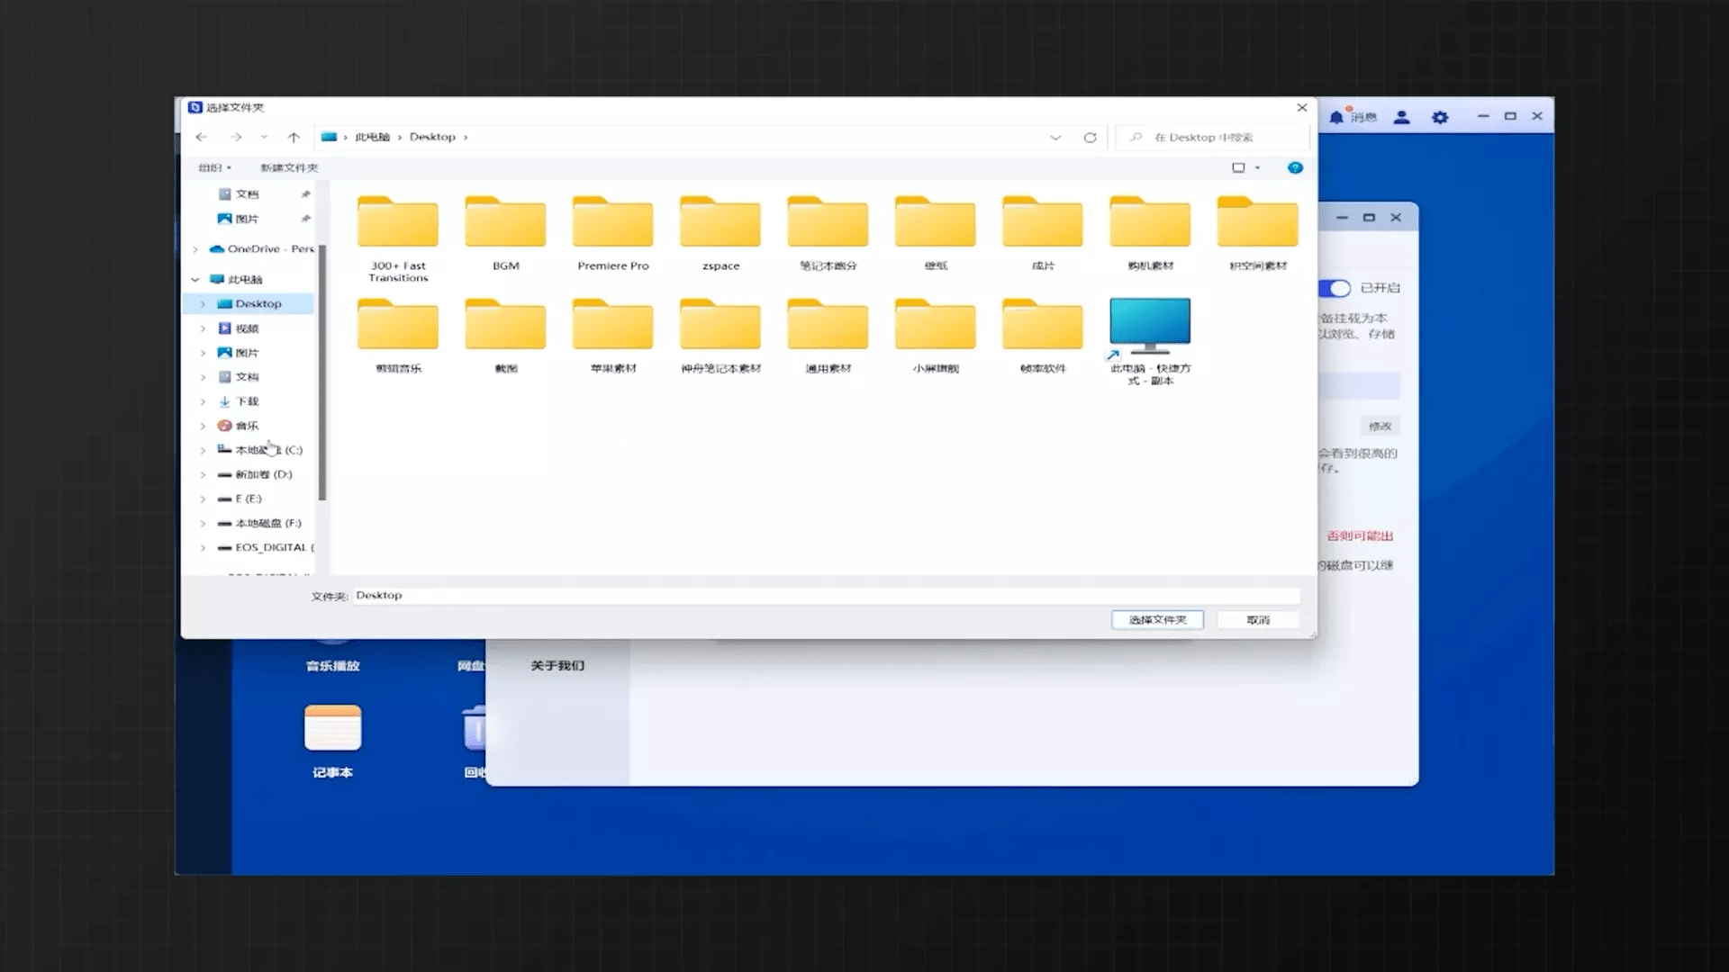Select the 帧率软件 folder
The width and height of the screenshot is (1729, 972).
[1043, 336]
